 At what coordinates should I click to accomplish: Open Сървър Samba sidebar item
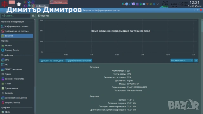click(x=17, y=50)
